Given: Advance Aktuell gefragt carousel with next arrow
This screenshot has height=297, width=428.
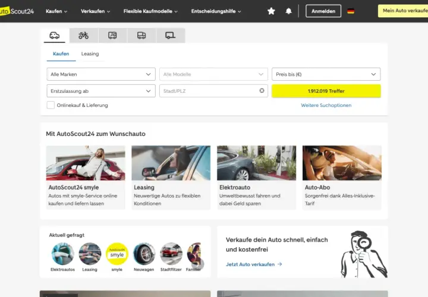Looking at the screenshot, I should click(x=197, y=264).
